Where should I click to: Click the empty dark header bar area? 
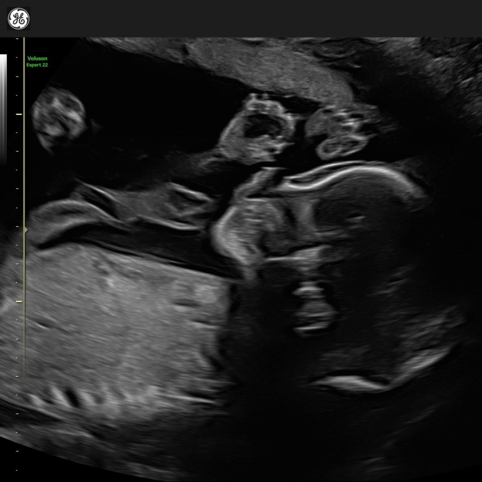pyautogui.click(x=250, y=19)
